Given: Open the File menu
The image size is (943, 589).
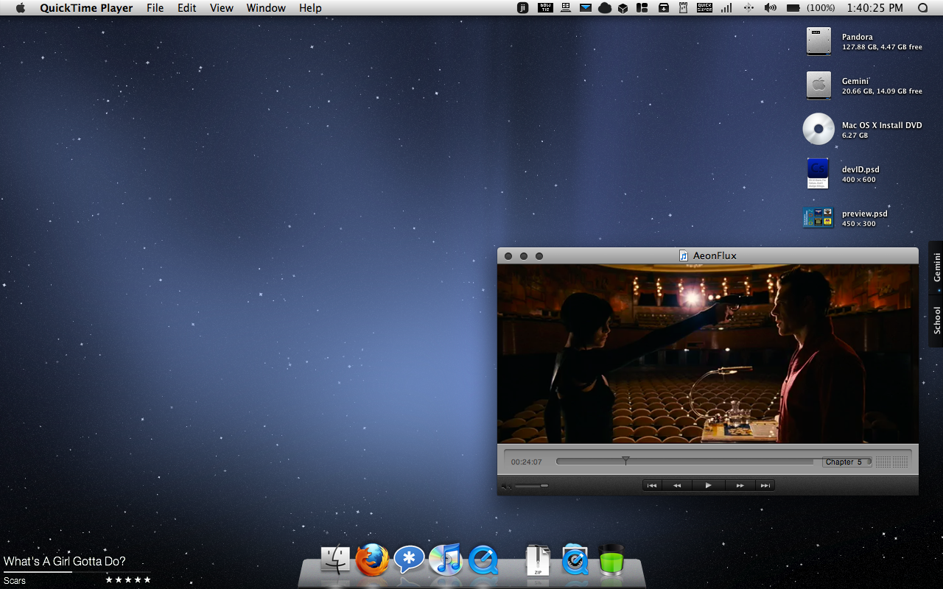Looking at the screenshot, I should pyautogui.click(x=155, y=8).
